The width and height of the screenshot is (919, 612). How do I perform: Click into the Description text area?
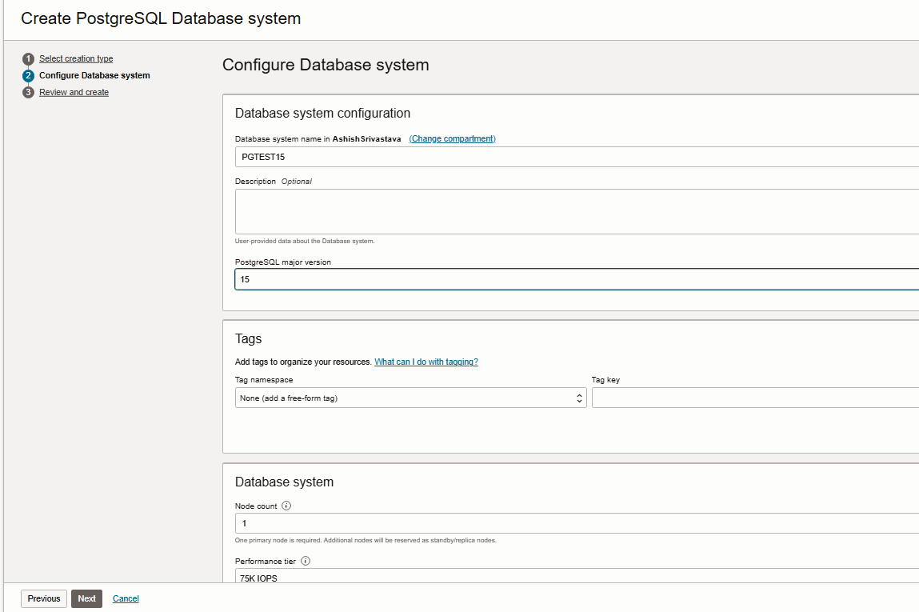[x=576, y=211]
